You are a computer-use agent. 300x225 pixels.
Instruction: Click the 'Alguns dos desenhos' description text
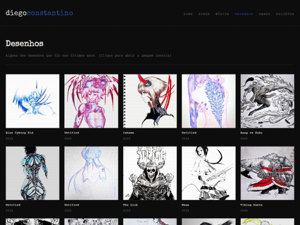[x=88, y=56]
